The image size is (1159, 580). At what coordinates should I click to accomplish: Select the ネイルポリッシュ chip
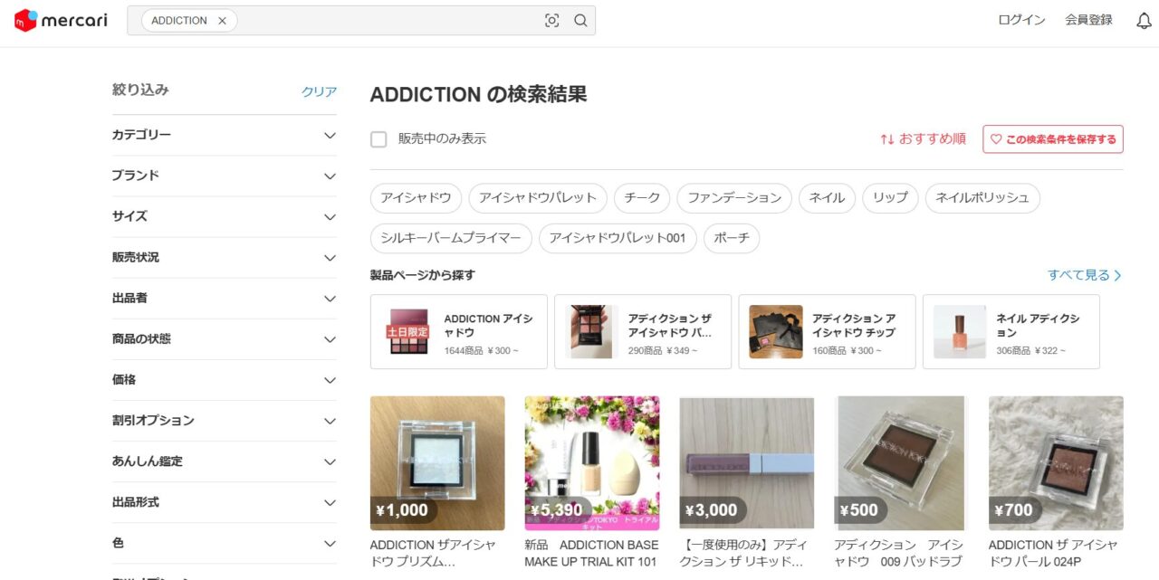pos(982,198)
